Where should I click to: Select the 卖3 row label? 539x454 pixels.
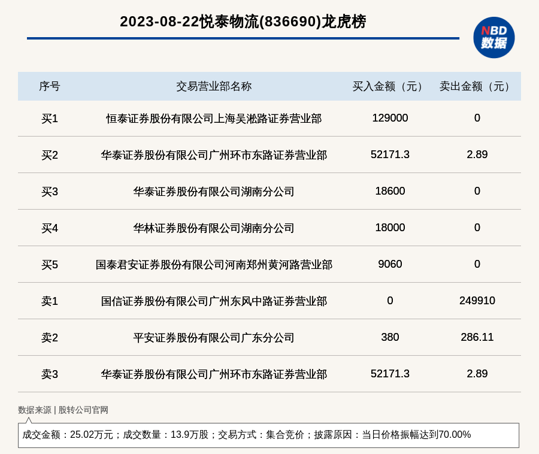(50, 374)
